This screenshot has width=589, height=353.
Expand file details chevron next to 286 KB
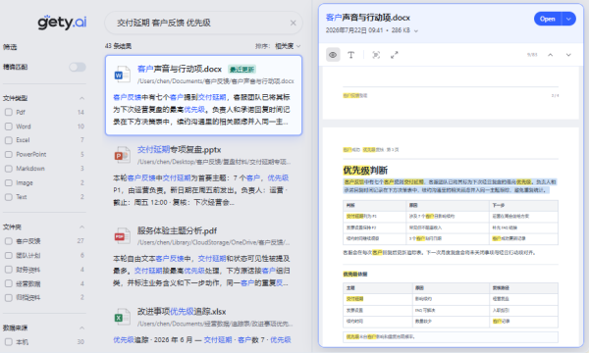coord(416,30)
